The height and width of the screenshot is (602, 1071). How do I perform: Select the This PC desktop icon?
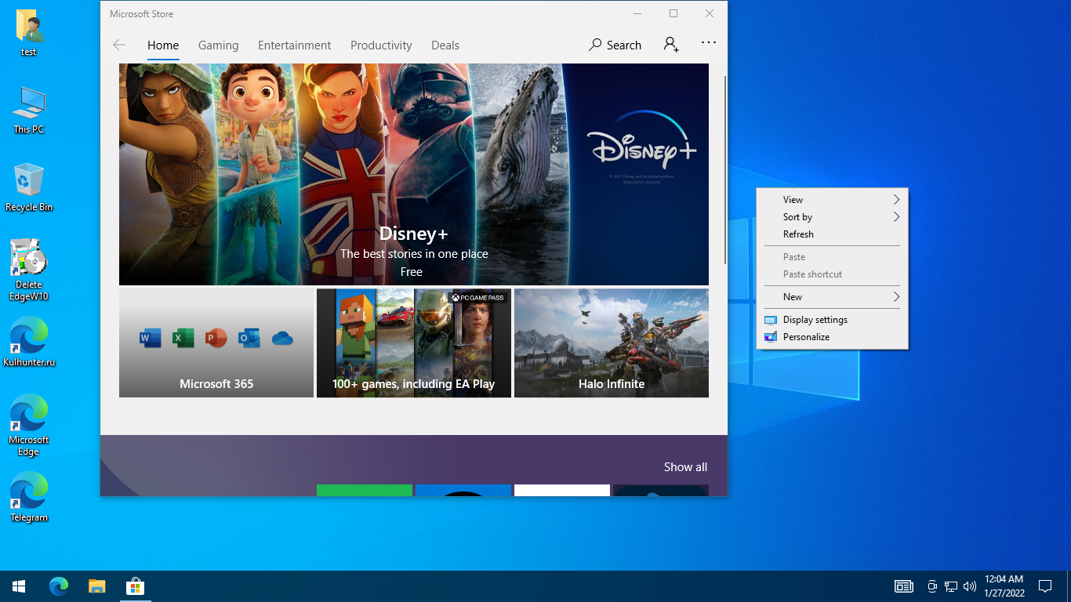coord(29,111)
